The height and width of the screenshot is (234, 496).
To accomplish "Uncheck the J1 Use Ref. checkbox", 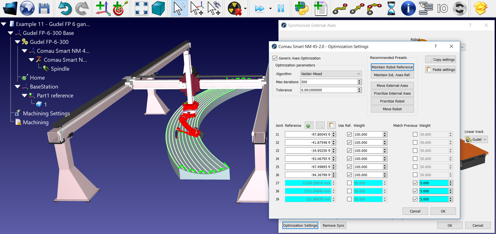I will click(x=349, y=134).
